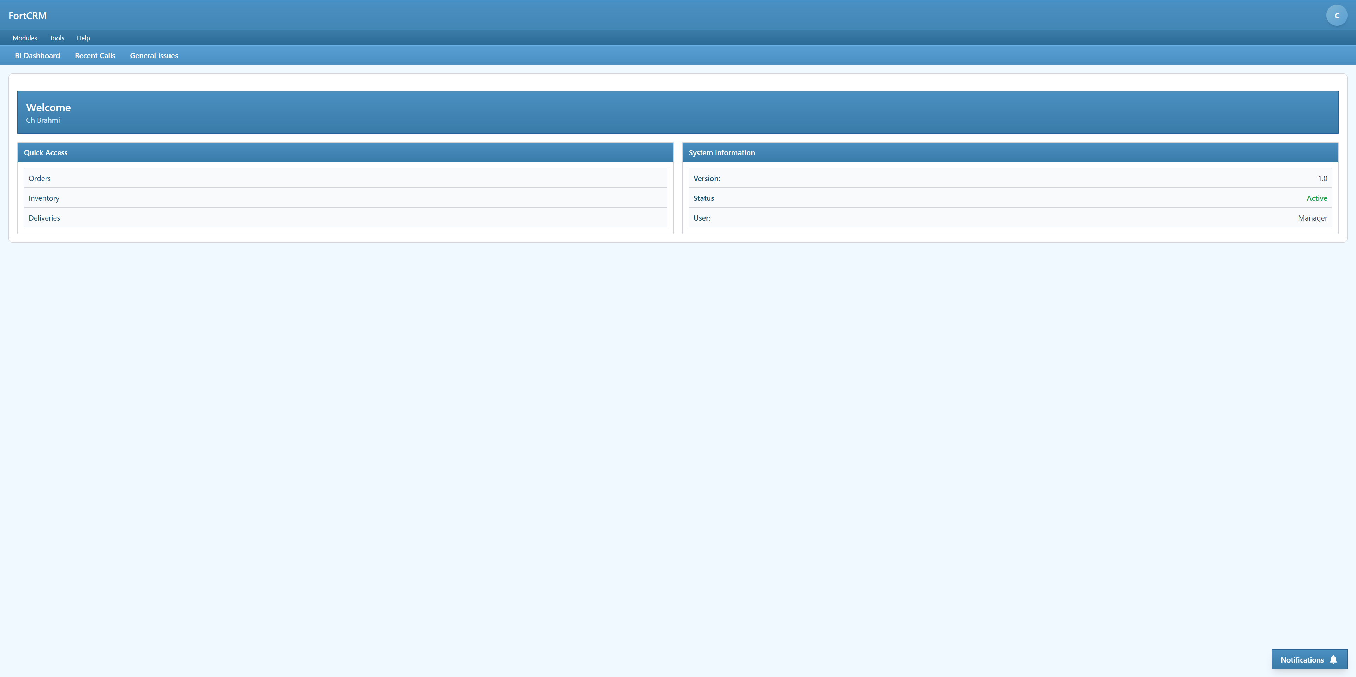Click the Ch Brahmi name text

[x=43, y=120]
